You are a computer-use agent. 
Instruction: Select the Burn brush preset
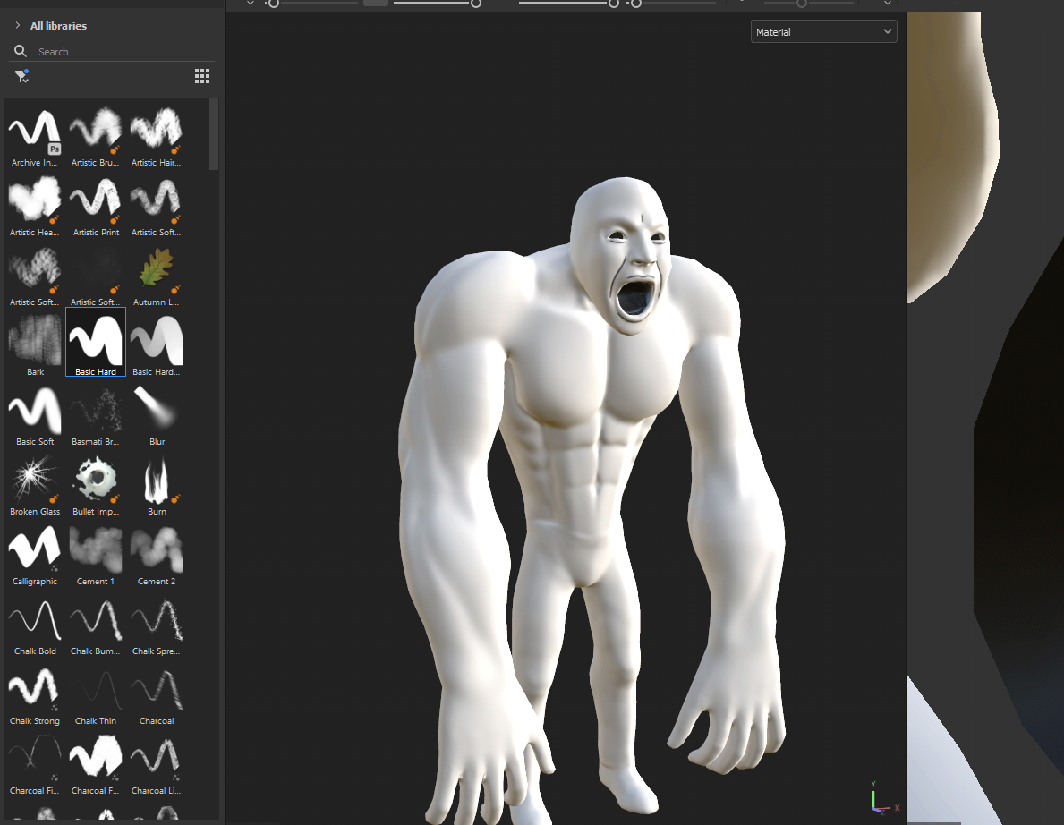click(x=157, y=480)
